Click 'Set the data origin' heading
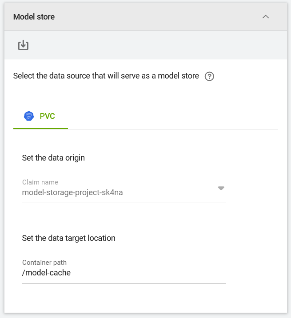This screenshot has height=318, width=291. click(53, 158)
